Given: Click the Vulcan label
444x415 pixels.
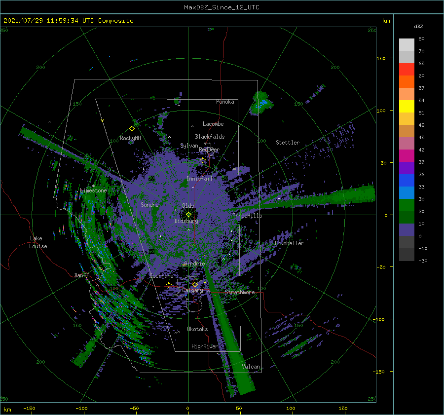Looking at the screenshot, I should pos(251,367).
